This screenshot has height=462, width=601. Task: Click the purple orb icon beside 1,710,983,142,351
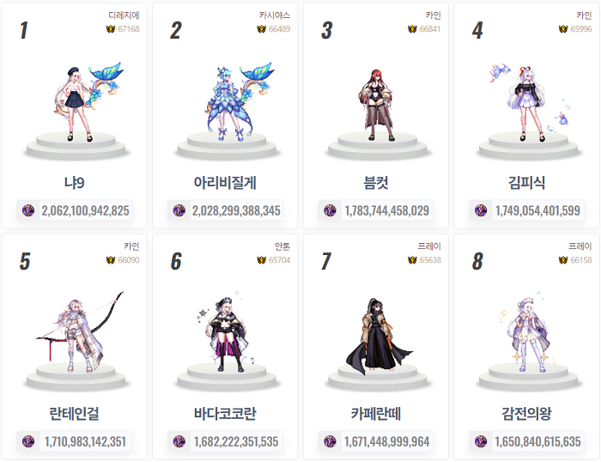coord(28,441)
